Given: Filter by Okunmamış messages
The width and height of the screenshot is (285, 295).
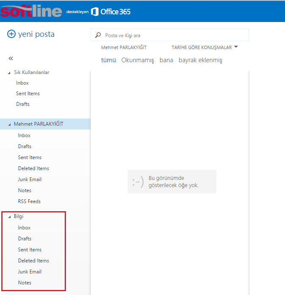Looking at the screenshot, I should 137,60.
